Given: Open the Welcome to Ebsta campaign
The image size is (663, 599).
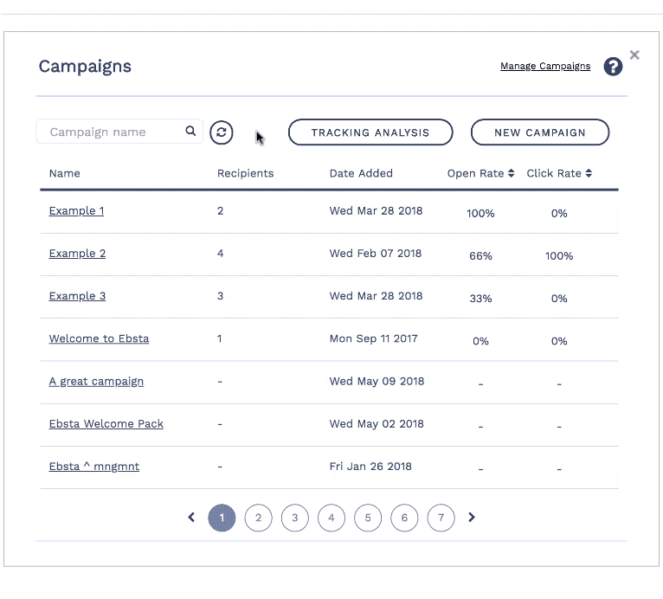Looking at the screenshot, I should tap(99, 338).
